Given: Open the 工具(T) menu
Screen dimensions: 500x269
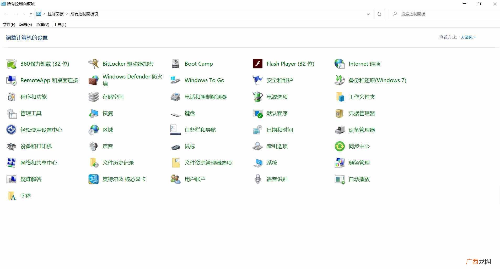Looking at the screenshot, I should (x=60, y=24).
